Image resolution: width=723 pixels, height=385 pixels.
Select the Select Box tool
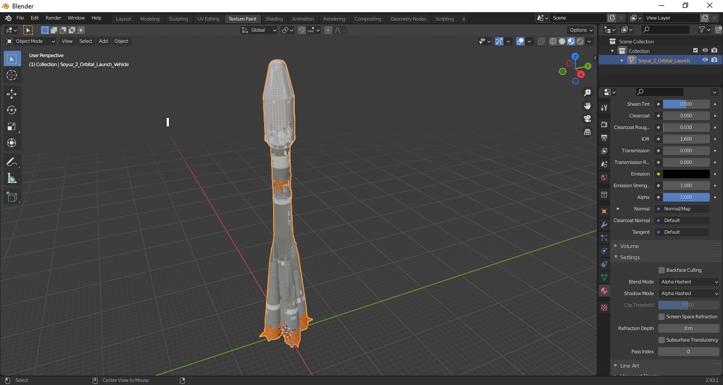(x=12, y=59)
